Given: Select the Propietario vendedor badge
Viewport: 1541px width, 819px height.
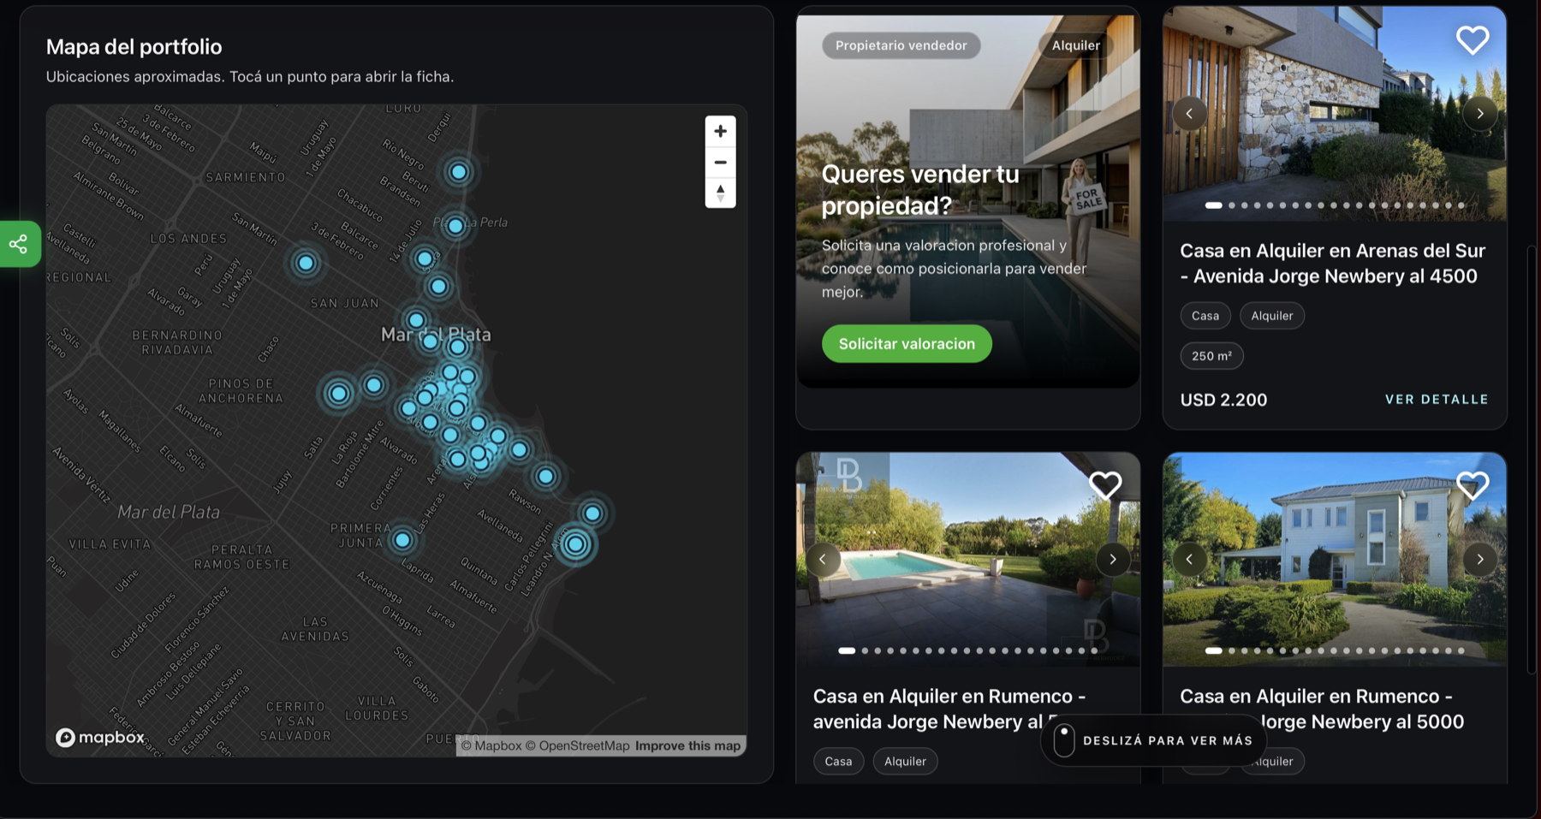Looking at the screenshot, I should pyautogui.click(x=901, y=45).
